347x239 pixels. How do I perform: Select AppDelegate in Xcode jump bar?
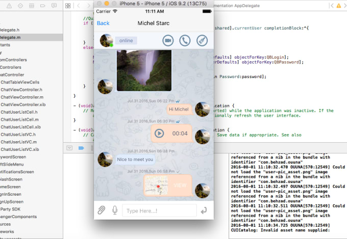point(247,6)
